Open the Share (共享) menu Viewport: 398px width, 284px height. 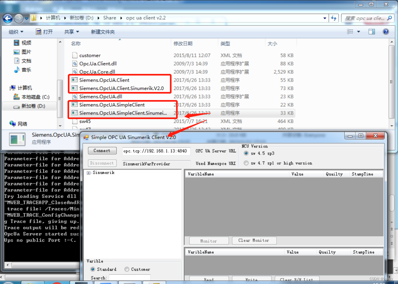pyautogui.click(x=72, y=32)
